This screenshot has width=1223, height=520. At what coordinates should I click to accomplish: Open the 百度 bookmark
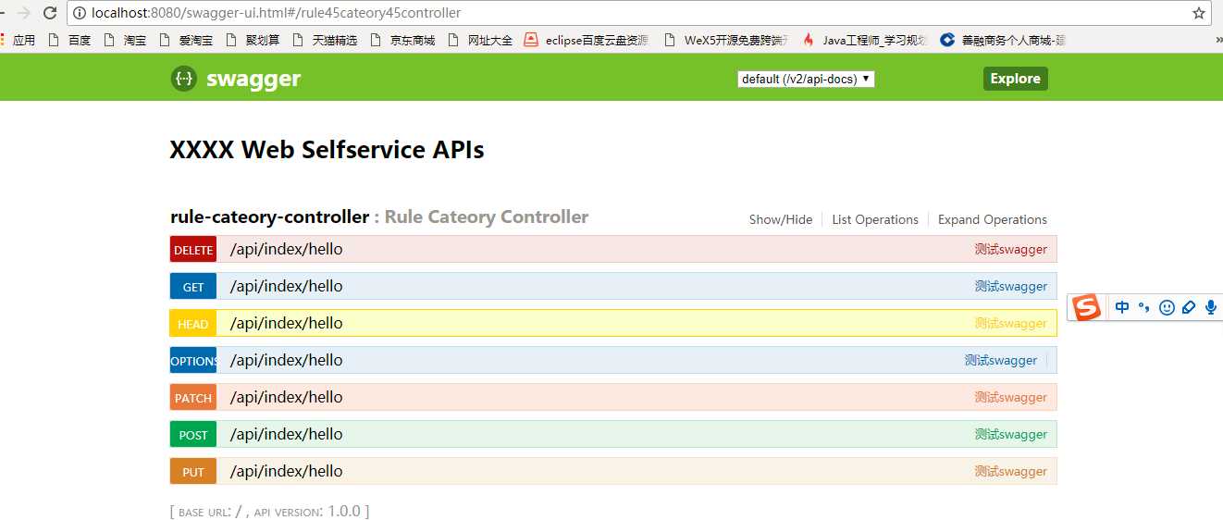click(x=69, y=40)
